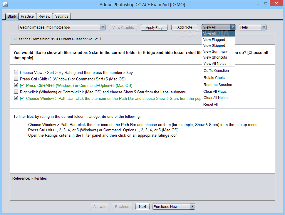
Task: Click the 'Reference: Filter files' text
Action: pos(30,178)
